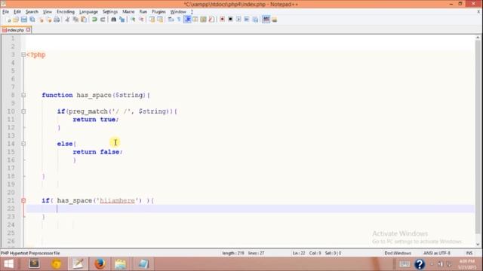The width and height of the screenshot is (483, 271).
Task: Print the document using the Print icon
Action: (x=57, y=20)
